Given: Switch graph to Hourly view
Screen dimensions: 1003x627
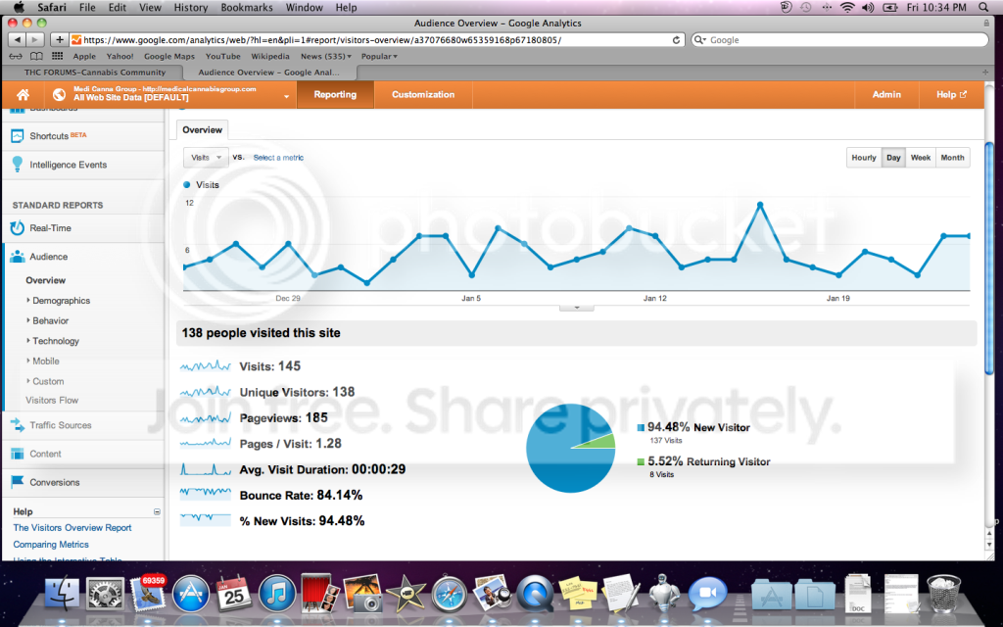Looking at the screenshot, I should (864, 158).
